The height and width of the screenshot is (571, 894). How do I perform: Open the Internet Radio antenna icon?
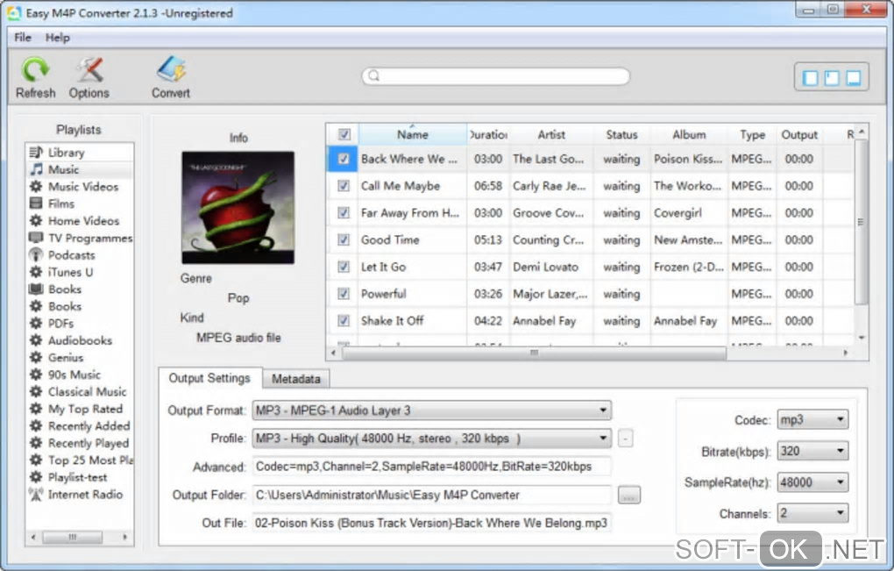[36, 495]
